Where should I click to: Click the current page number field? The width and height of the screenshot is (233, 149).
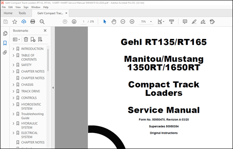[83, 22]
